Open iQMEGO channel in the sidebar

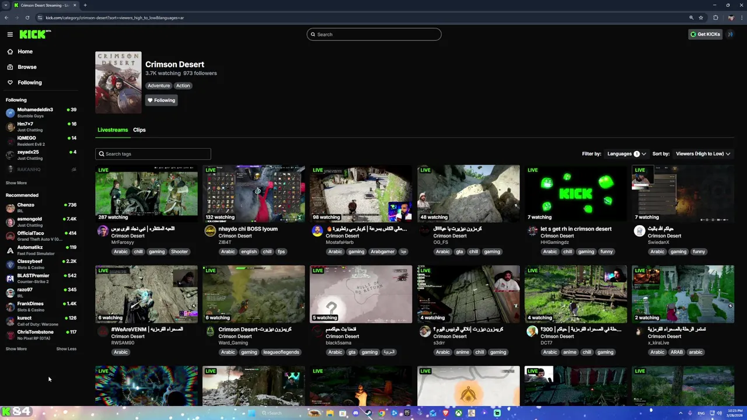point(41,141)
